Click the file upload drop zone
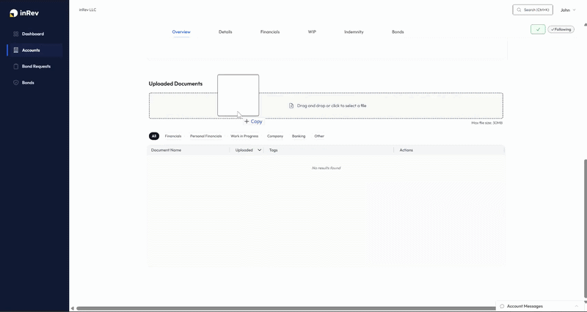 point(326,105)
